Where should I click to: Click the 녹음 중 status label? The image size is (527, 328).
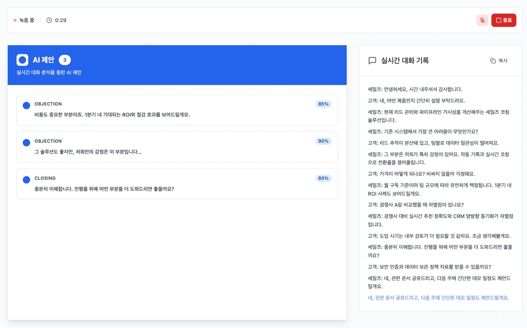27,20
